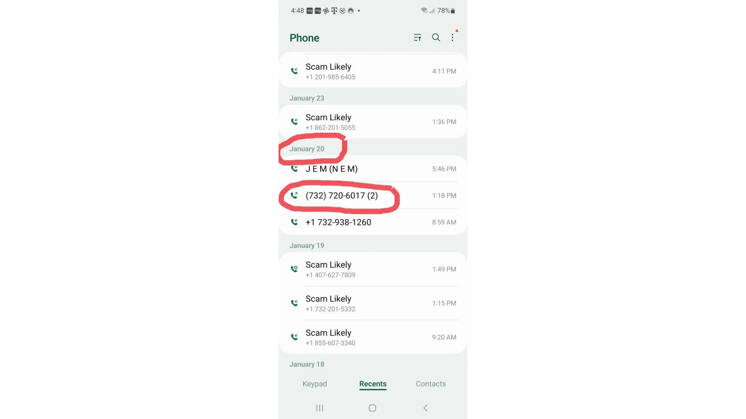Tap Android back navigation arrow
This screenshot has height=419, width=746.
[425, 408]
